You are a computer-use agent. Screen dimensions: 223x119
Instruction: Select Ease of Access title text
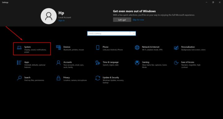188,62
